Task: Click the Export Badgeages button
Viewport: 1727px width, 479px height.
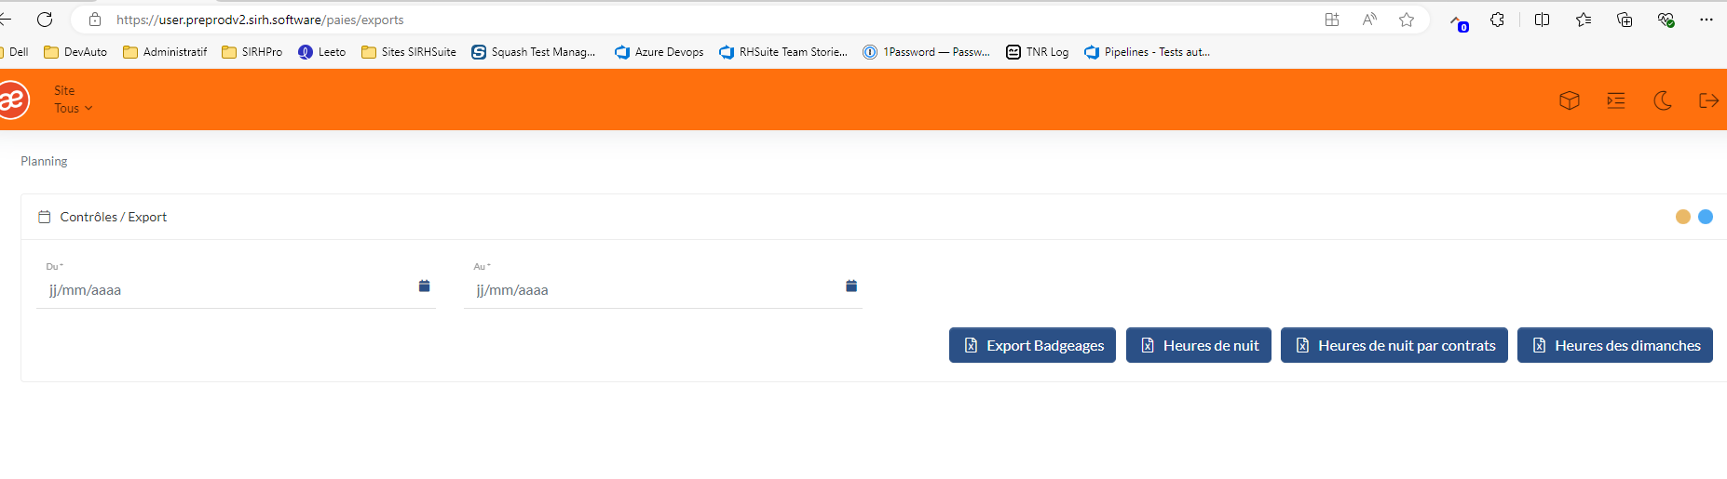Action: point(1032,345)
